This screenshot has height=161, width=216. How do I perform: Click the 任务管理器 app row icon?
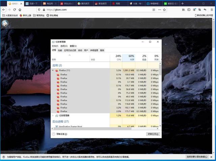pyautogui.click(x=57, y=116)
